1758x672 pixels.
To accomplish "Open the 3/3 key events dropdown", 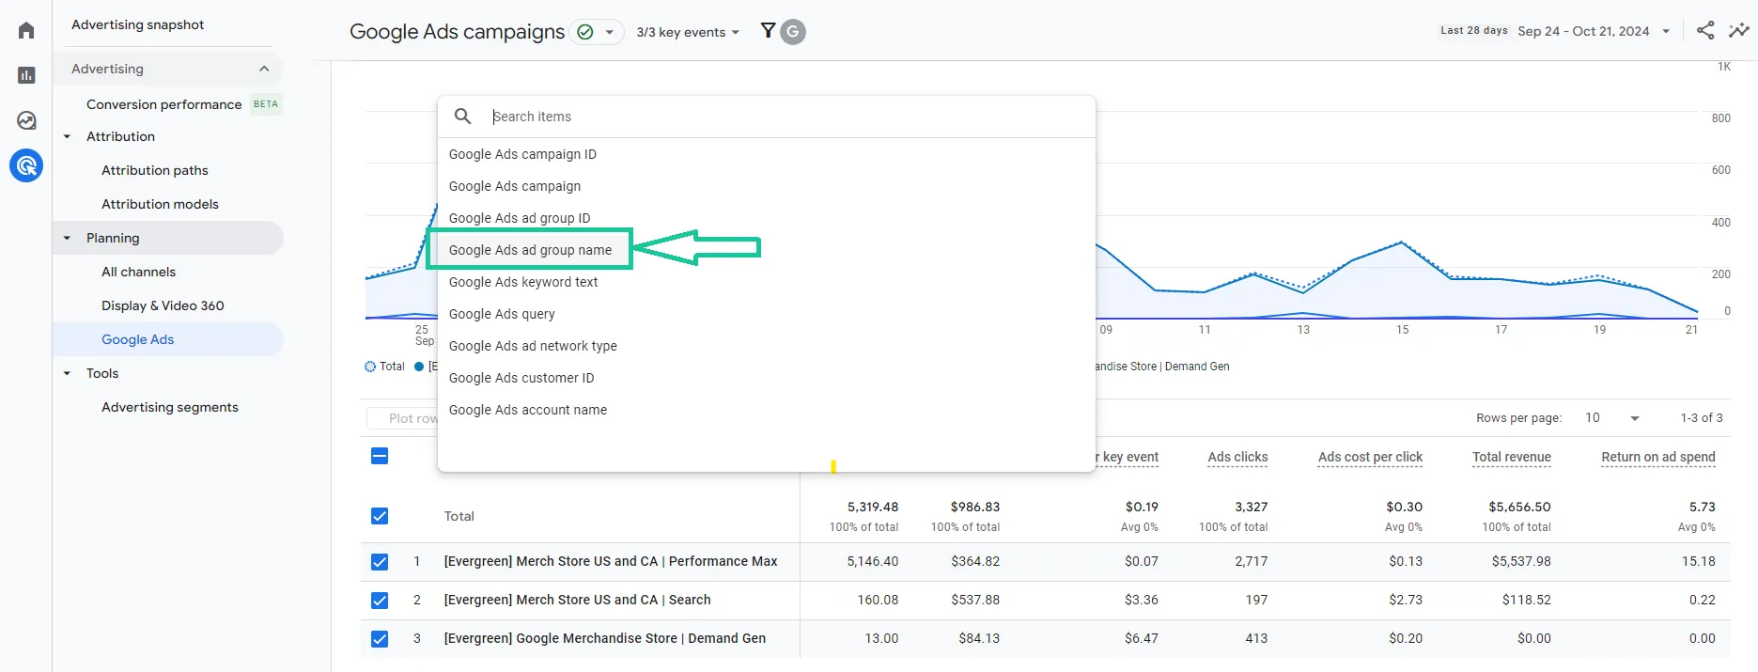I will pos(688,32).
